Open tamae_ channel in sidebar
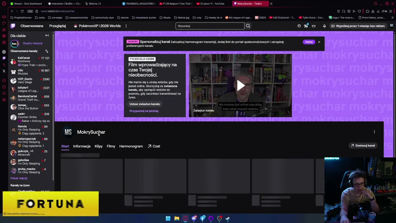396x223 pixels. point(30,107)
